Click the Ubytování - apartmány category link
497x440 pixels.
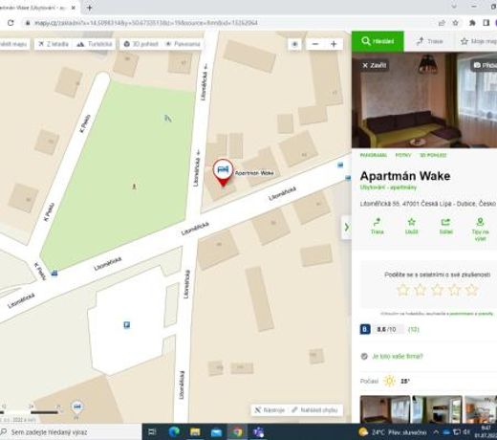[x=388, y=187]
